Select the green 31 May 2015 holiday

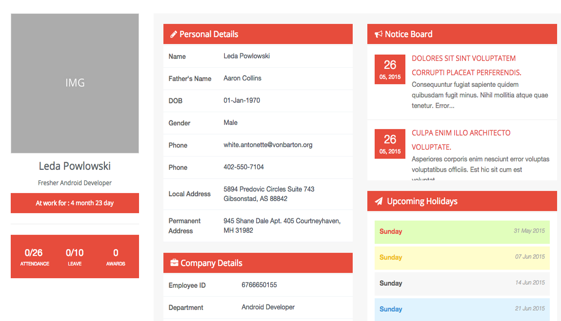(x=461, y=232)
